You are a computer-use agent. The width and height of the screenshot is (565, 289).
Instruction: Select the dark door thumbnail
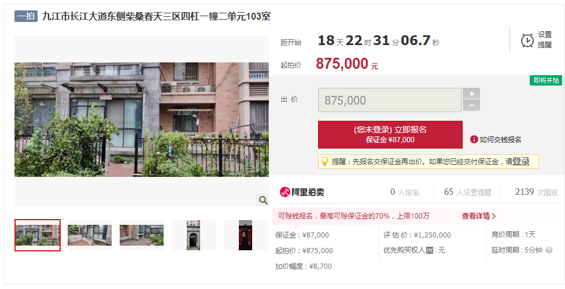coord(245,235)
